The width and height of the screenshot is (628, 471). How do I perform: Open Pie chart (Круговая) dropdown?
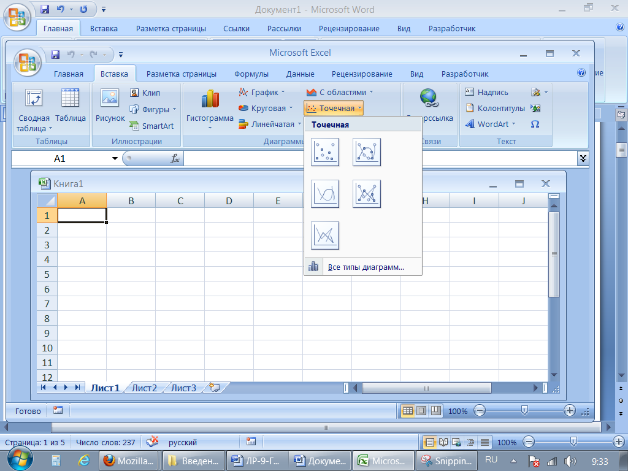tap(266, 108)
